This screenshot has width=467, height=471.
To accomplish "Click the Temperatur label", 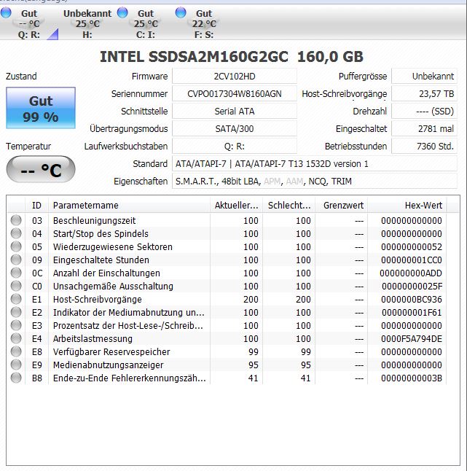I will click(x=28, y=147).
